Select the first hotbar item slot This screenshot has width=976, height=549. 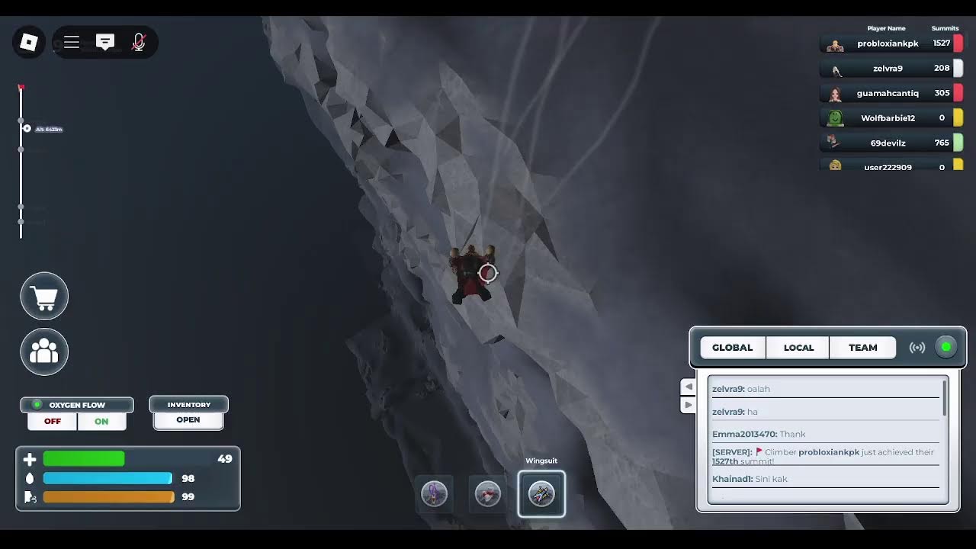(434, 493)
